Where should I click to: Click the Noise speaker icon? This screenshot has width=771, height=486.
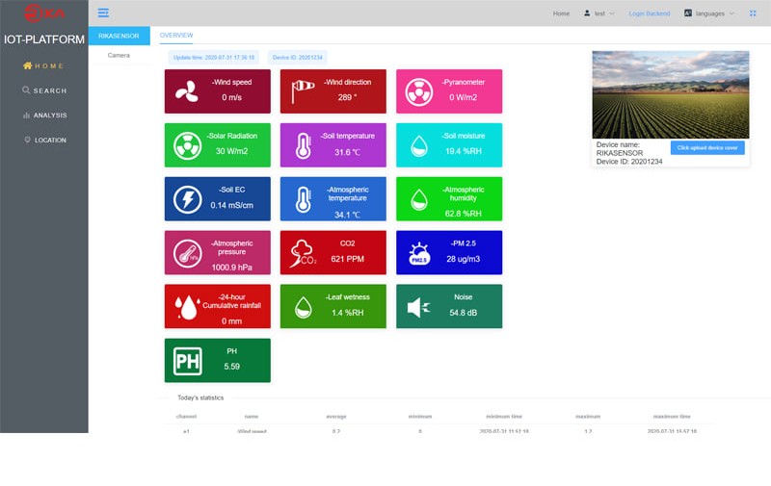(x=419, y=307)
